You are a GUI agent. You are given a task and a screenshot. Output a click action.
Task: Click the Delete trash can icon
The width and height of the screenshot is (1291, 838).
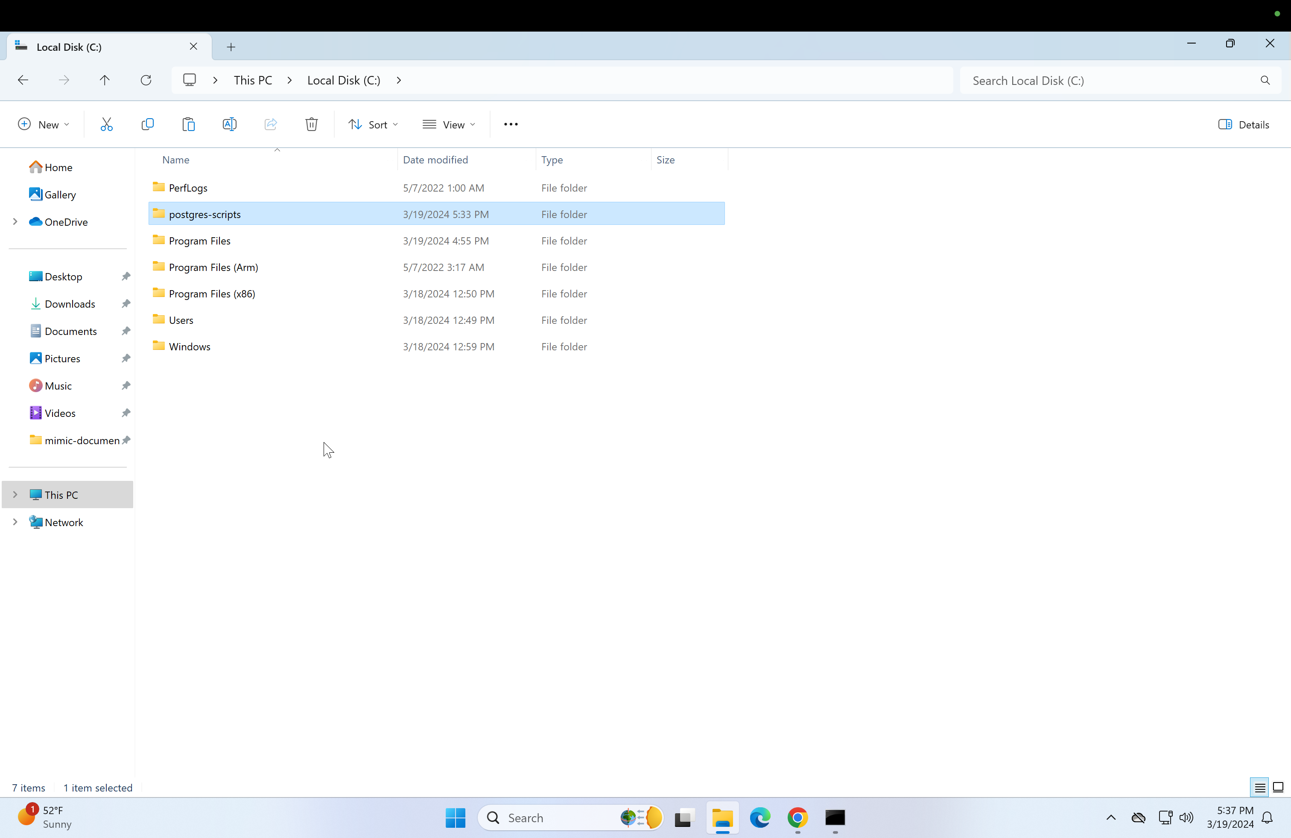(x=311, y=125)
